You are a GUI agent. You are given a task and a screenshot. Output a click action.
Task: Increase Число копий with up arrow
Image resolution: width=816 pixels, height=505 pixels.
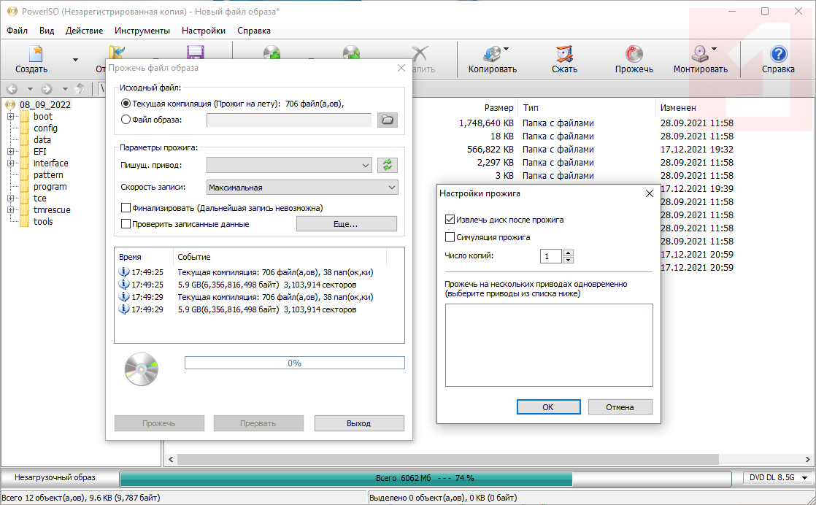click(x=569, y=252)
